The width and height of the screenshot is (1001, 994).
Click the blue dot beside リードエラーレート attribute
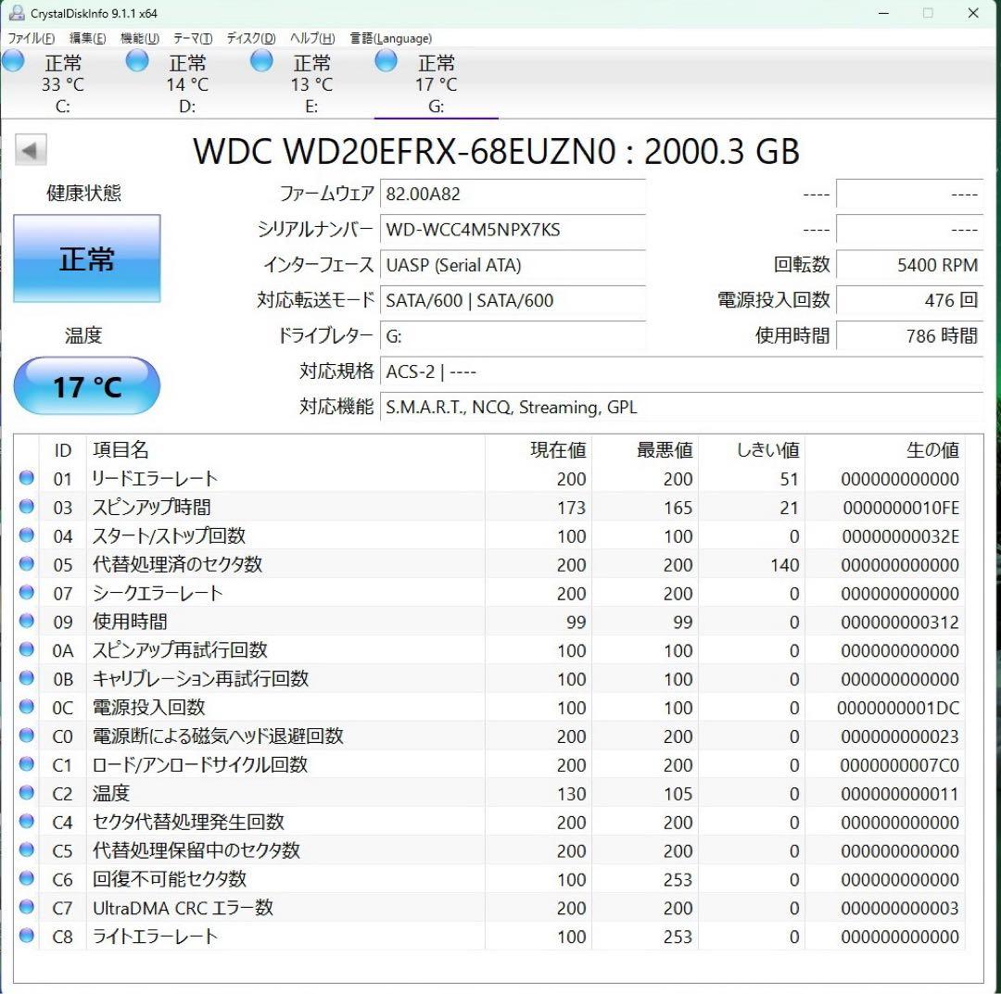point(26,478)
